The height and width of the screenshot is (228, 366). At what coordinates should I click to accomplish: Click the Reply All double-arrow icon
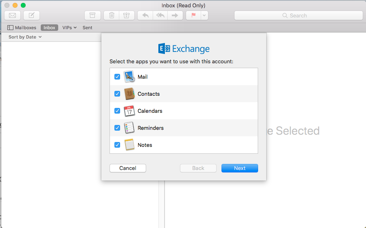(160, 15)
